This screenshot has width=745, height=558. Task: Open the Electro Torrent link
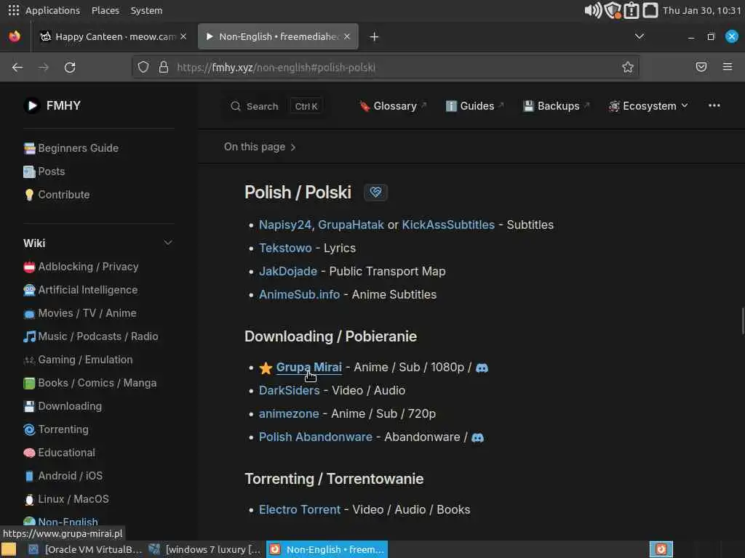click(300, 509)
